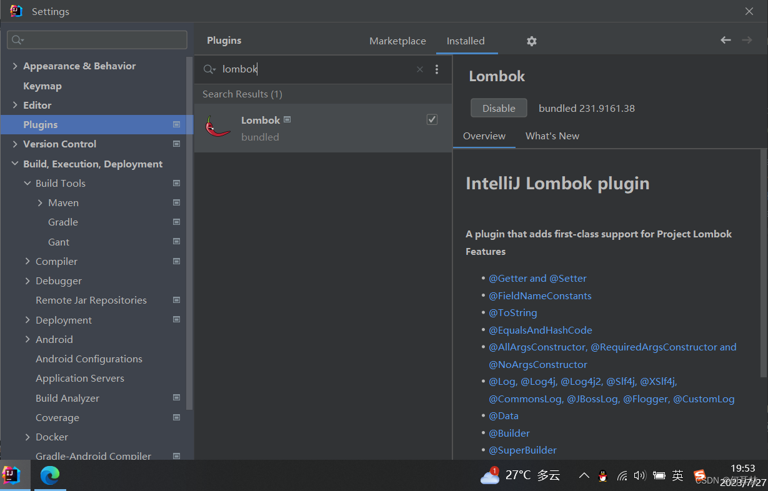Image resolution: width=768 pixels, height=491 pixels.
Task: Click the project icon next to Compiler
Action: (177, 261)
